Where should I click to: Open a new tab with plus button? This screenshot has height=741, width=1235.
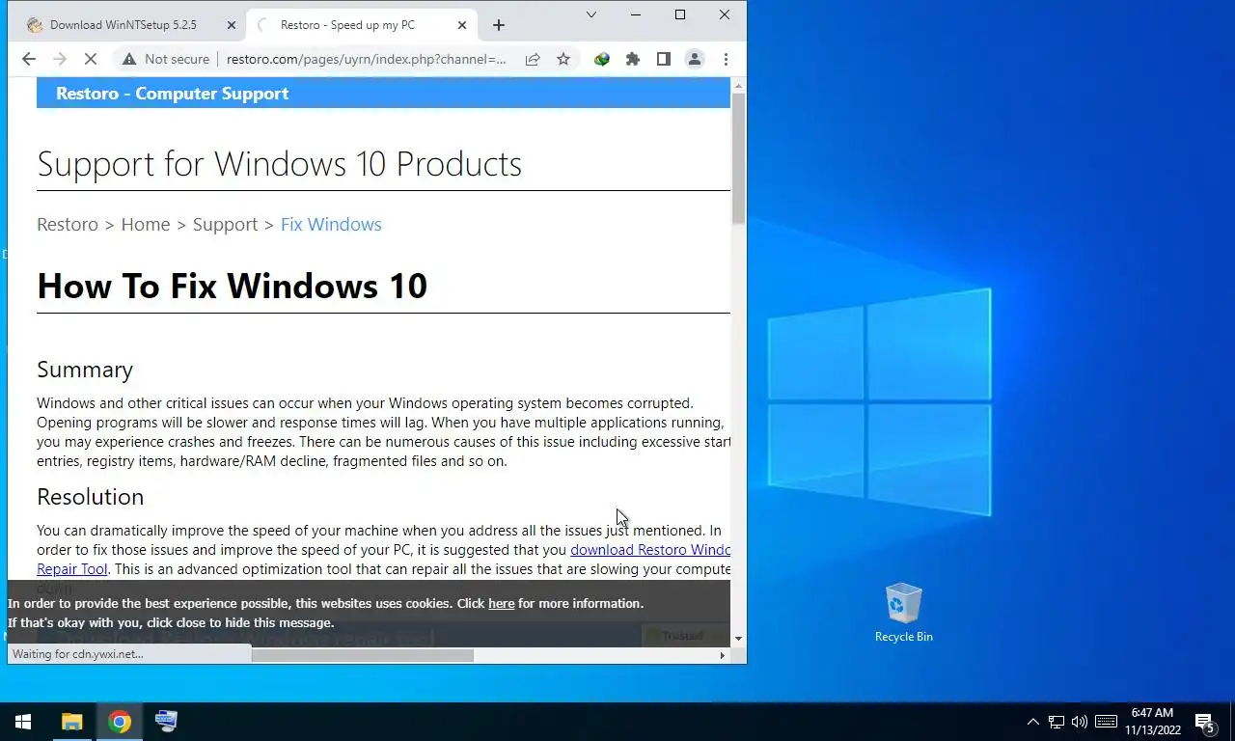point(499,25)
